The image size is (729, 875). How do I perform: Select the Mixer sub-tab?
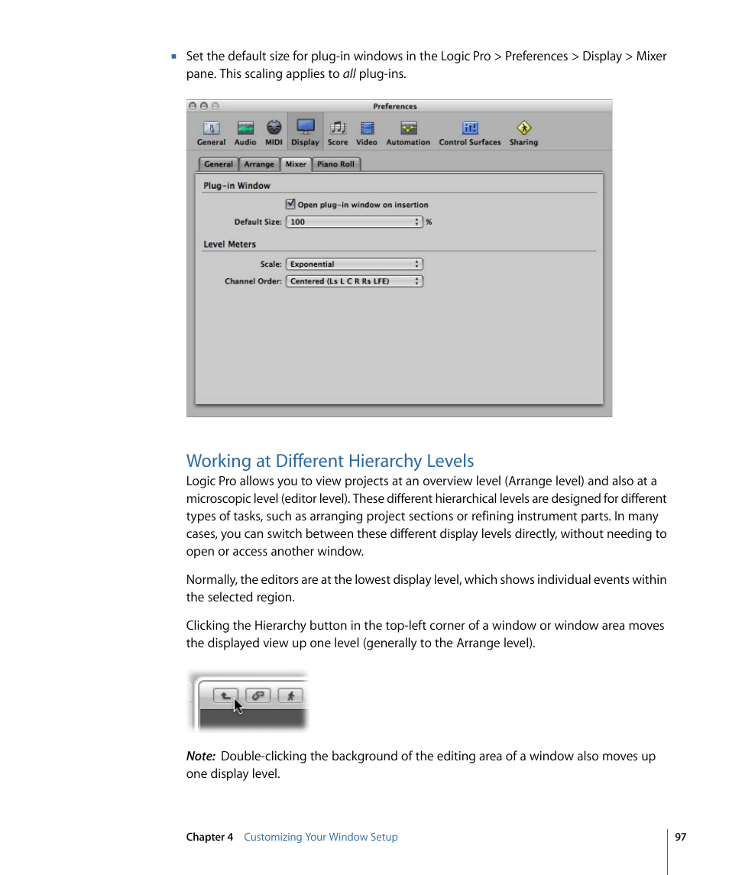(x=296, y=164)
